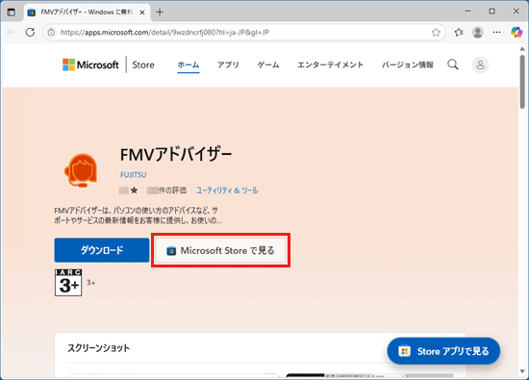Click the 件の評価 ratings count
The width and height of the screenshot is (529, 380).
click(x=167, y=190)
